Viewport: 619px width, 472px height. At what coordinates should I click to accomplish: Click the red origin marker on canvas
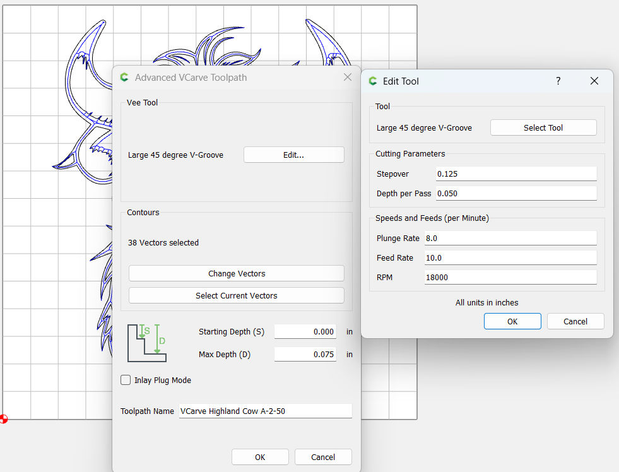[4, 419]
